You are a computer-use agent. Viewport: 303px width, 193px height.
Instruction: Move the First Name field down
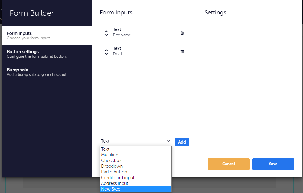pyautogui.click(x=106, y=35)
